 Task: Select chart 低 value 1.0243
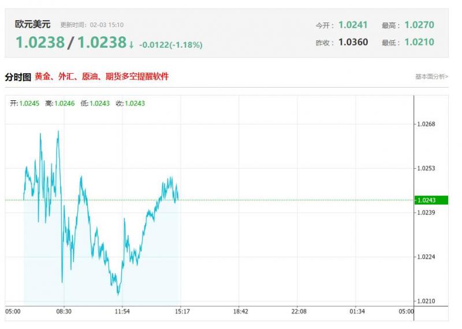(99, 104)
